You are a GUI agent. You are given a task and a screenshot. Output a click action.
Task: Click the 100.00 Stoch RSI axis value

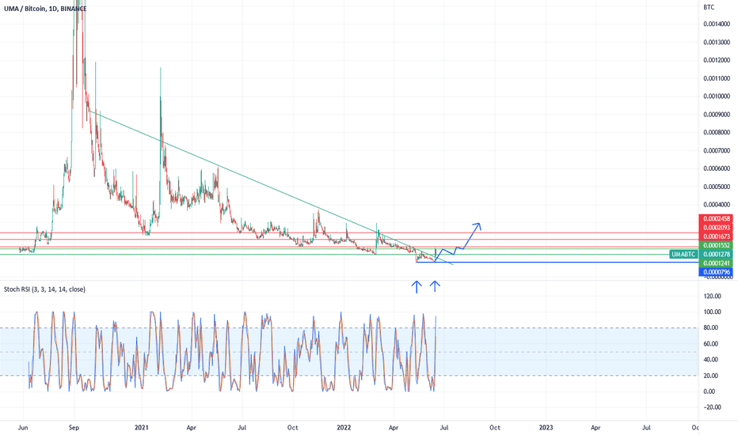[712, 312]
